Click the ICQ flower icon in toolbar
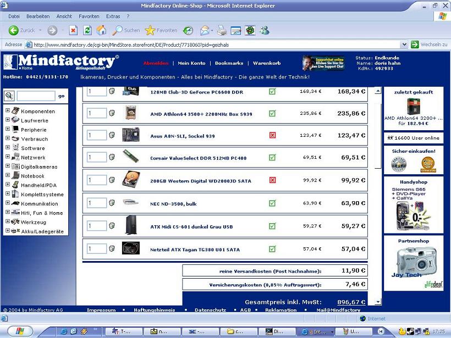The width and height of the screenshot is (451, 338). 250,30
